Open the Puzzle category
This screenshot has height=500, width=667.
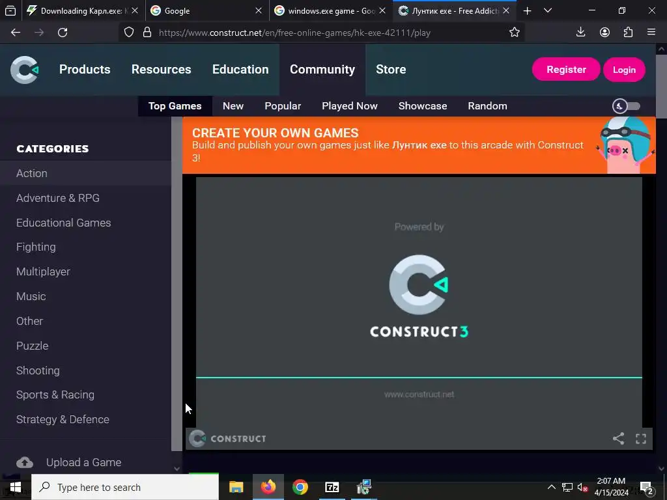point(85,346)
